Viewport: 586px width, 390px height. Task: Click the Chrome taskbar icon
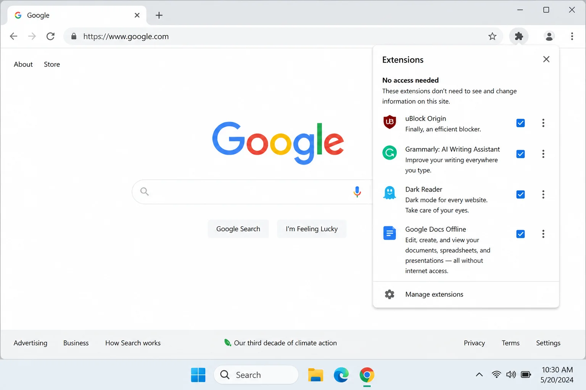click(367, 375)
